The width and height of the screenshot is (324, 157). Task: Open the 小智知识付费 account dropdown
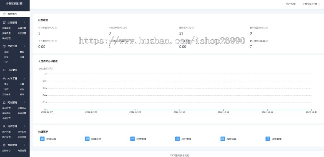pyautogui.click(x=311, y=4)
